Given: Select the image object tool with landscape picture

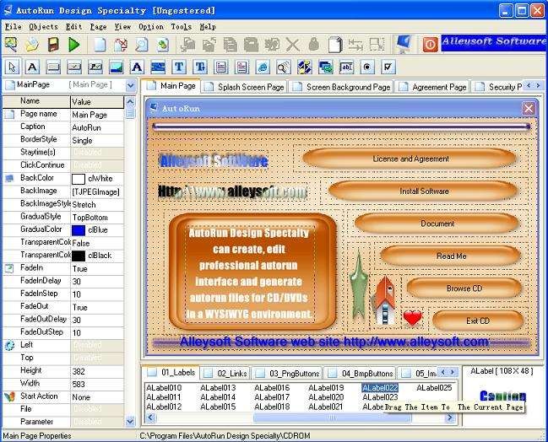Looking at the screenshot, I should click(116, 67).
